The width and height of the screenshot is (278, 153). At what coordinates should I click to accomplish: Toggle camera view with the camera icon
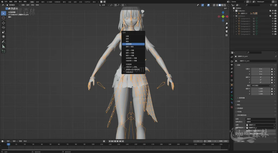[227, 31]
